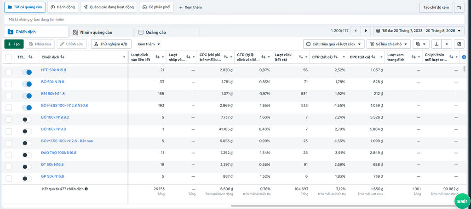Open CPC (tất cả) column menu arrow
Image resolution: width=471 pixels, height=209 pixels.
point(380,57)
